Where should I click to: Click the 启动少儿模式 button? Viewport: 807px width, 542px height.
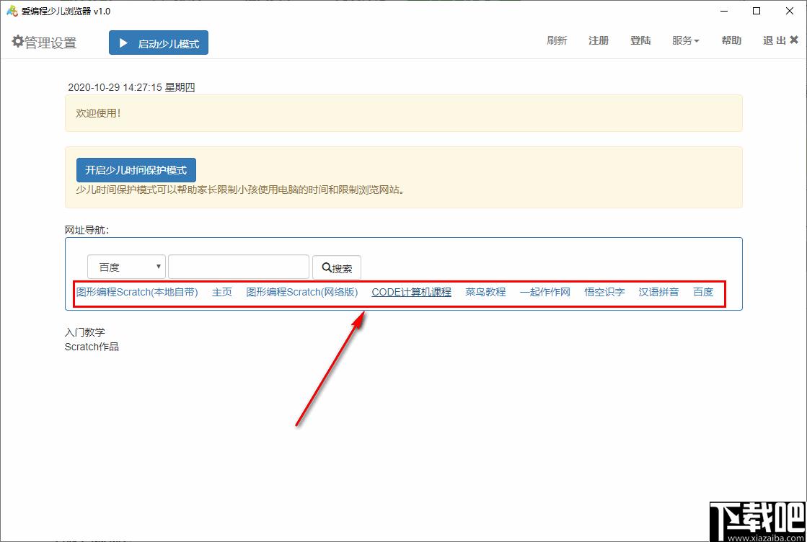(159, 43)
